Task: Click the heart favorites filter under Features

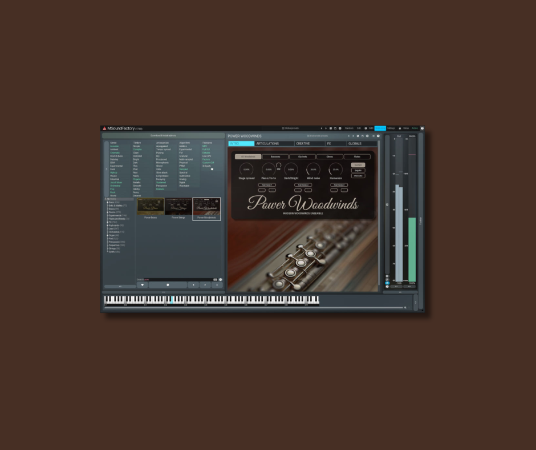Action: (212, 169)
